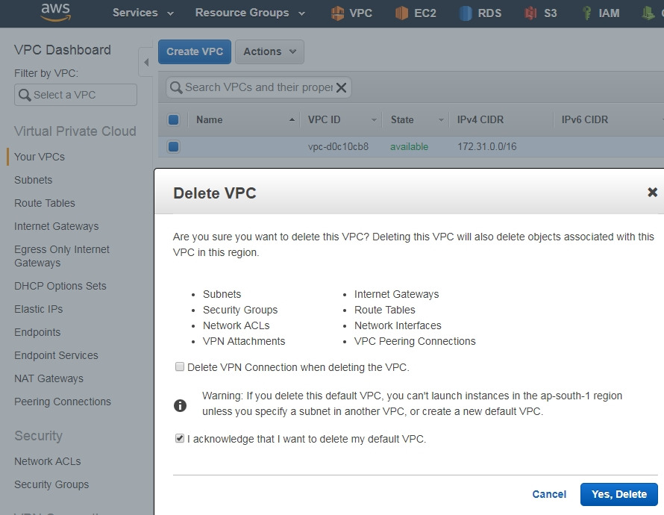Open the IAM service shortcut
This screenshot has height=515, width=664.
[601, 13]
